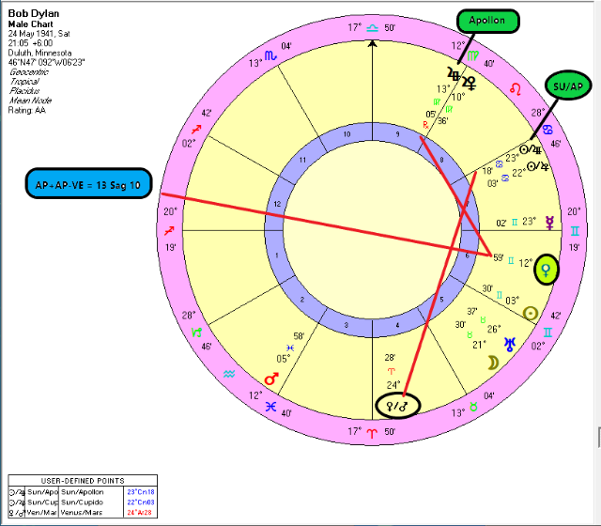Select the USER-DEFINED POINTS table header
The image size is (601, 526).
[x=83, y=481]
